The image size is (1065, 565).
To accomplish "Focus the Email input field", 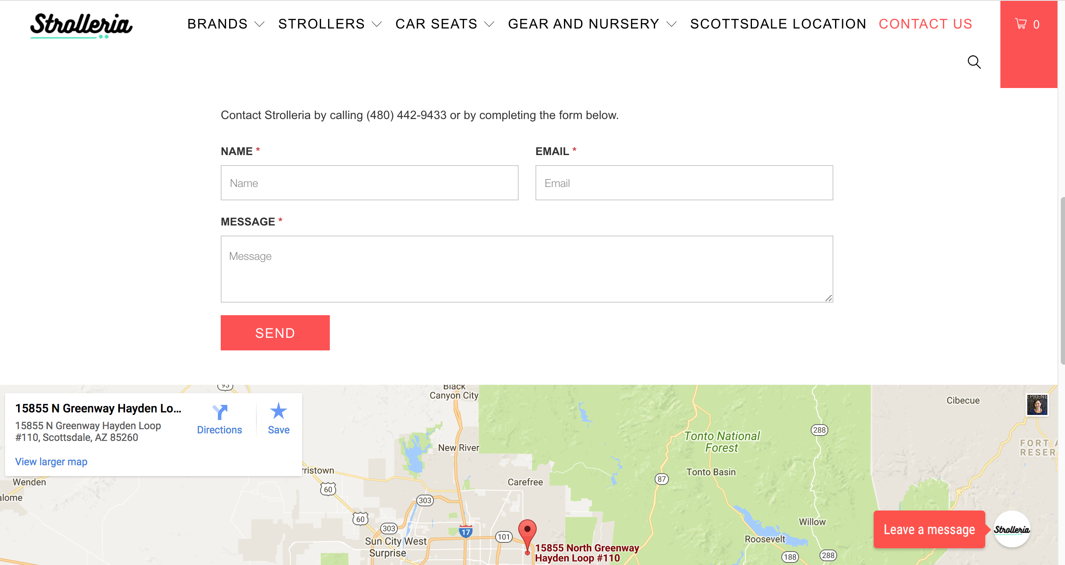I will (x=684, y=183).
